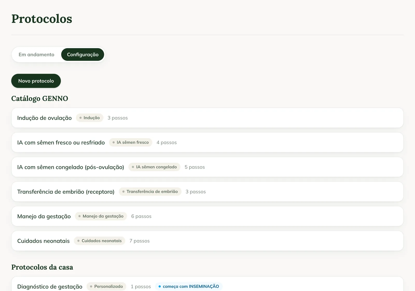
Task: Click the Manejo da gestação tag badge
Action: 101,216
